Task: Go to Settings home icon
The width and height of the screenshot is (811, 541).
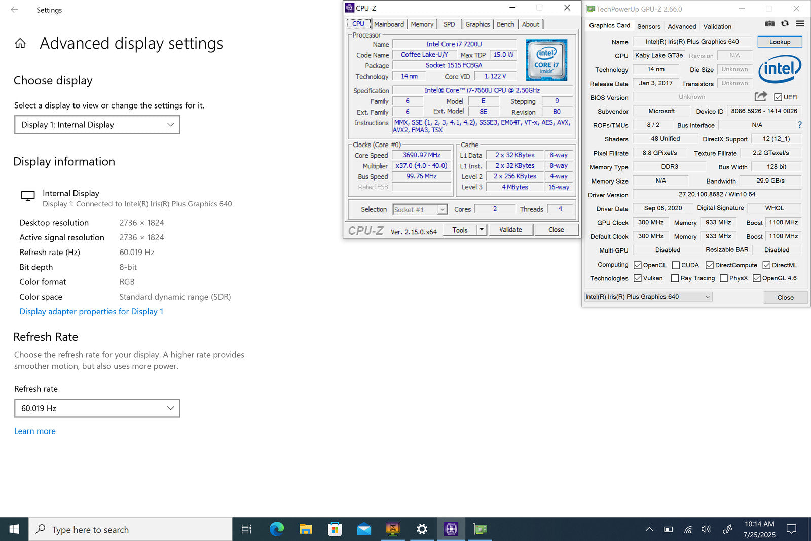Action: tap(20, 44)
